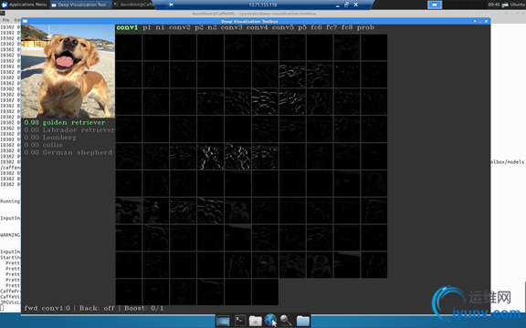Select the conv1 layer label
Screen dimensions: 526x328
[x=127, y=27]
